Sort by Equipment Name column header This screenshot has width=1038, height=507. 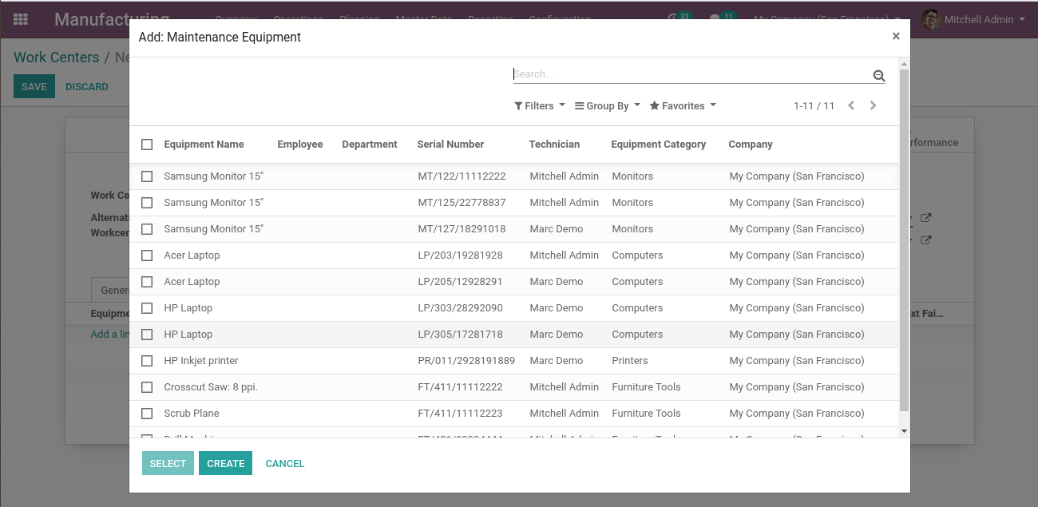click(204, 145)
